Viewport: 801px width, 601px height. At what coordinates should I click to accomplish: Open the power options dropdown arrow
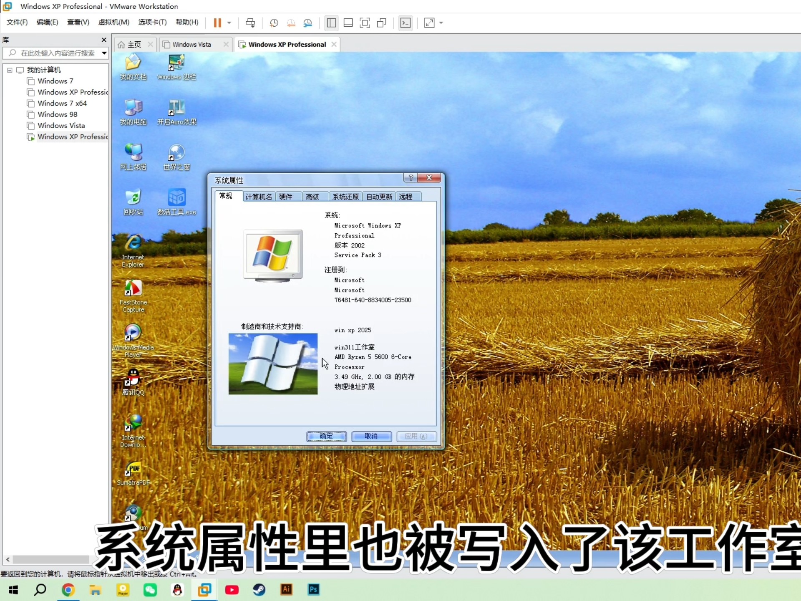(229, 23)
